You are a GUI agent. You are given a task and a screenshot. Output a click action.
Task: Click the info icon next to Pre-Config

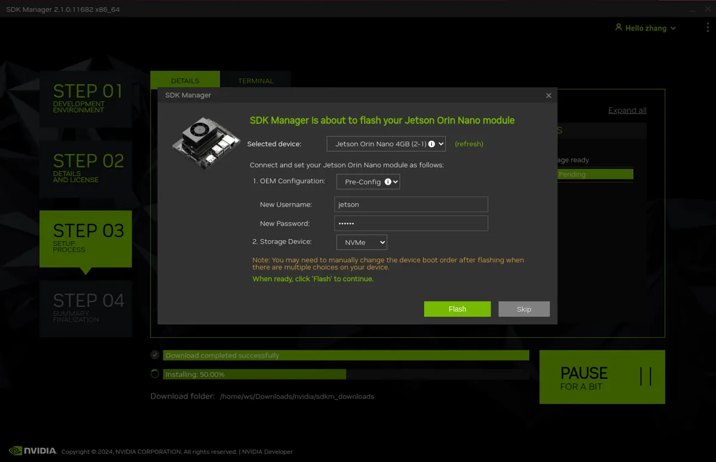click(388, 181)
